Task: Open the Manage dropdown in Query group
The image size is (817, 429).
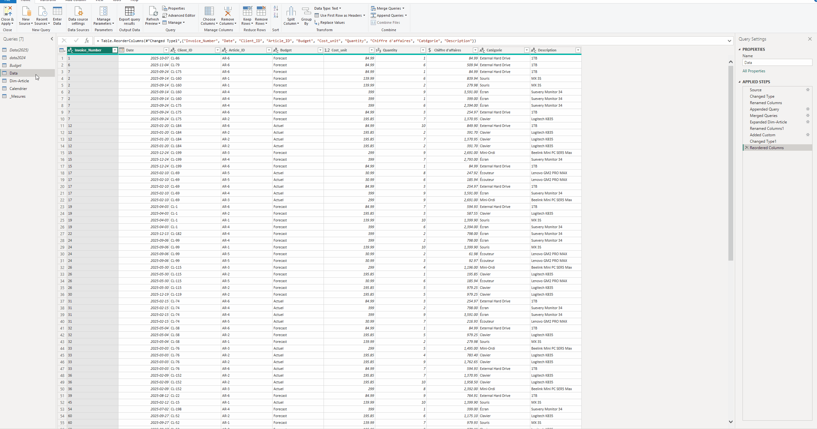Action: click(174, 22)
